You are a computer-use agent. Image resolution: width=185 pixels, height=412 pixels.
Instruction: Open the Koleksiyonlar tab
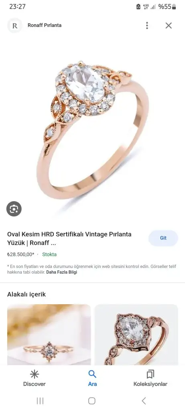tap(150, 378)
